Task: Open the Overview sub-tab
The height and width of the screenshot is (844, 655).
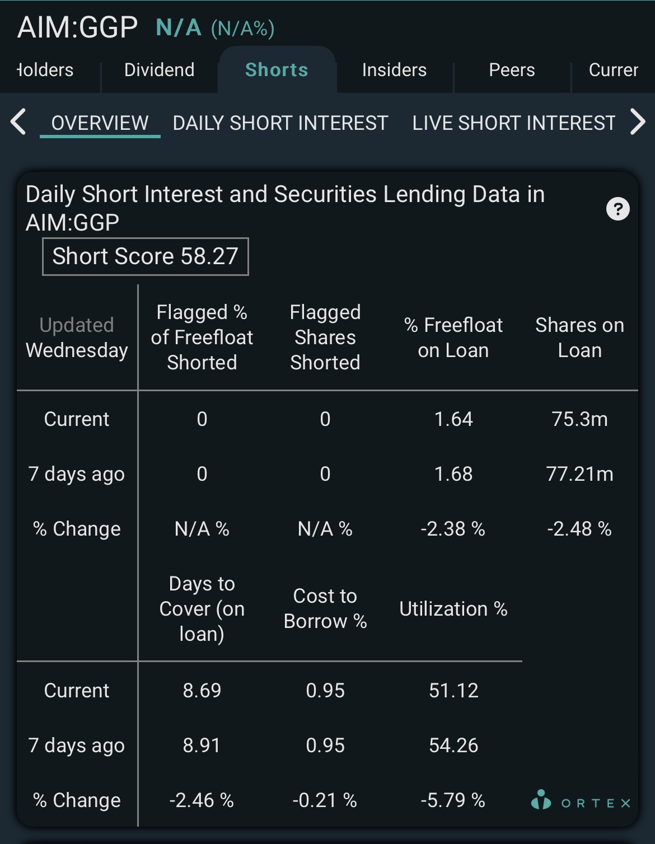Action: point(100,123)
